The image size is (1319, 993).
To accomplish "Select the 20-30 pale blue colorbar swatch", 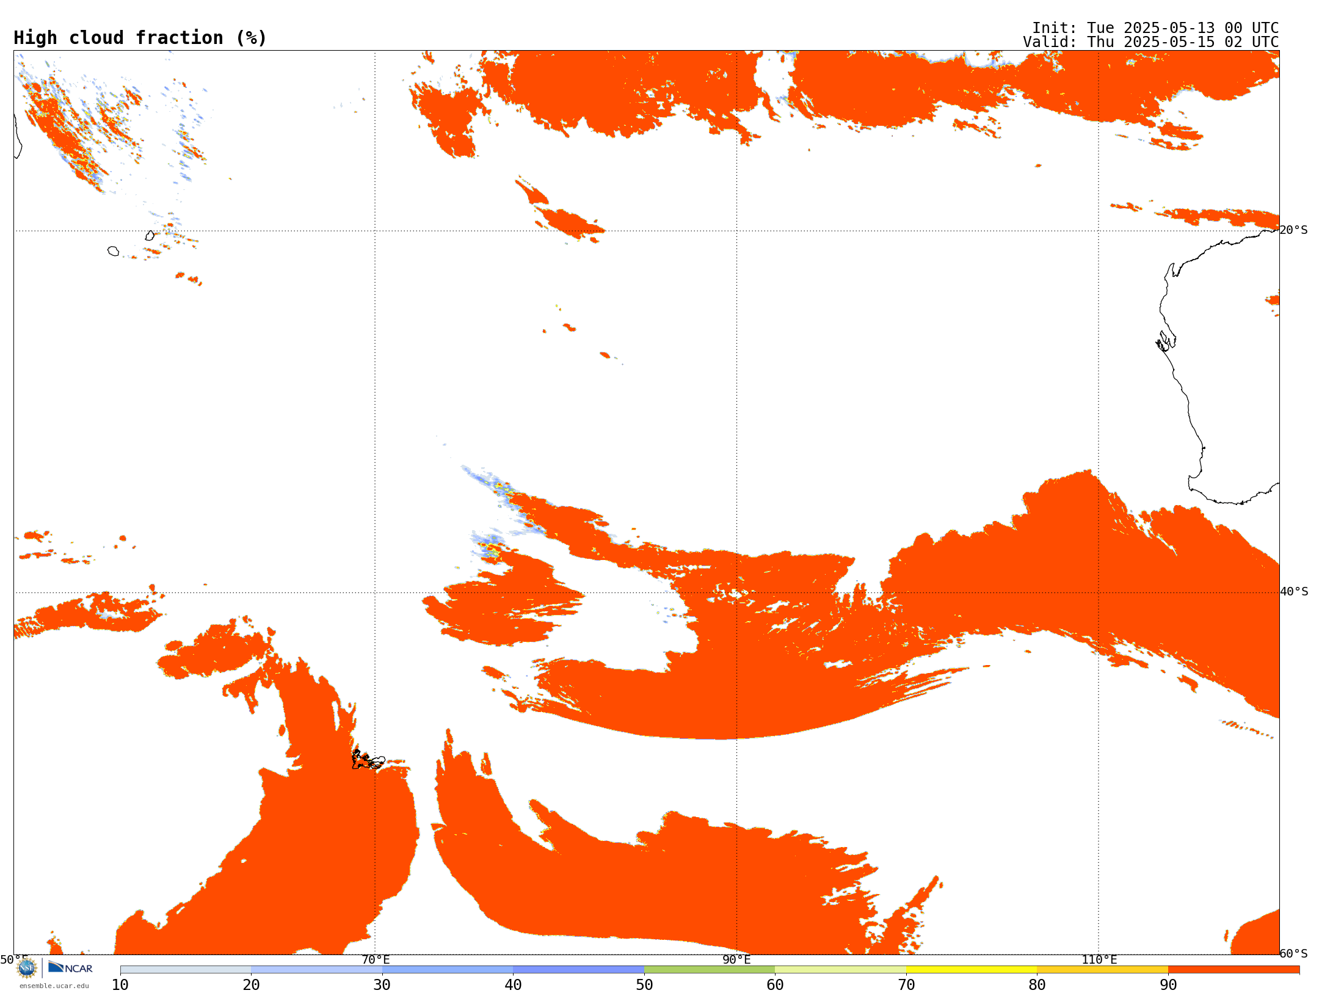I will [x=316, y=969].
